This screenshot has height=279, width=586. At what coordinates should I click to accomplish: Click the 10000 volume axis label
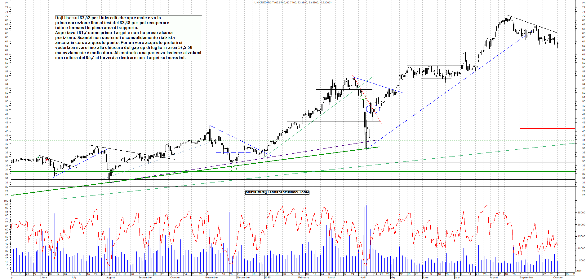(x=581, y=249)
